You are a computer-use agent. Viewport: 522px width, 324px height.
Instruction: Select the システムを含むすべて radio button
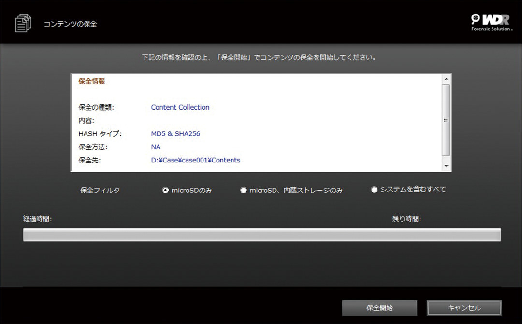point(374,190)
